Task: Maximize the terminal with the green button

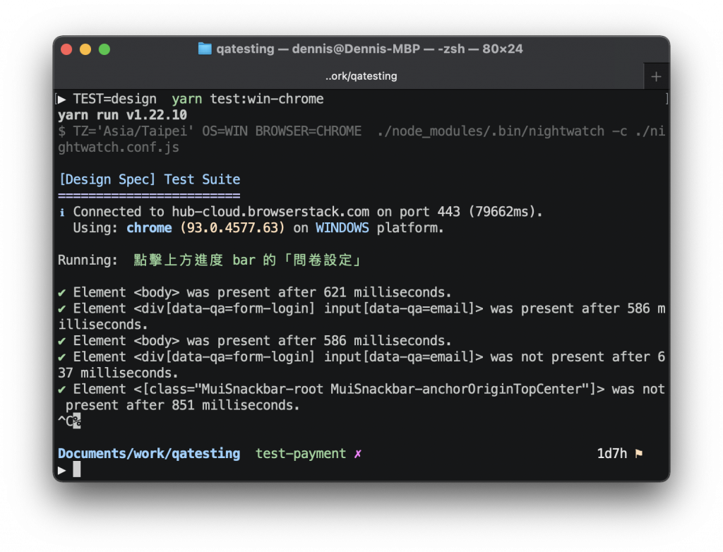Action: (x=104, y=49)
